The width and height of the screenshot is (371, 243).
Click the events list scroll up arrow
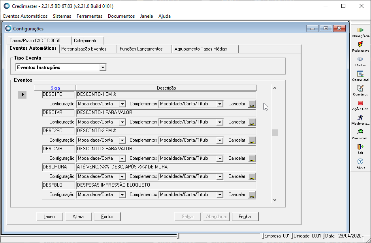[x=275, y=88]
